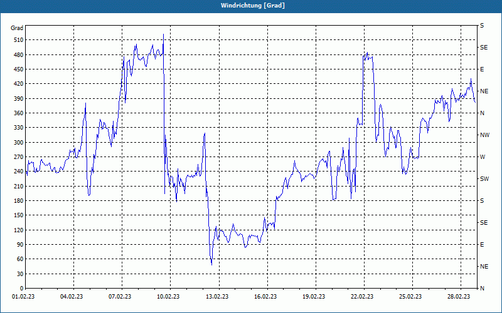
Task: Select the 22.02.23 date label
Action: point(362,297)
